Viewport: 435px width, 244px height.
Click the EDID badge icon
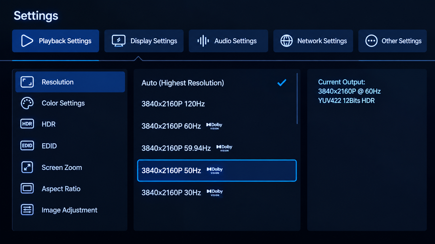click(x=27, y=145)
